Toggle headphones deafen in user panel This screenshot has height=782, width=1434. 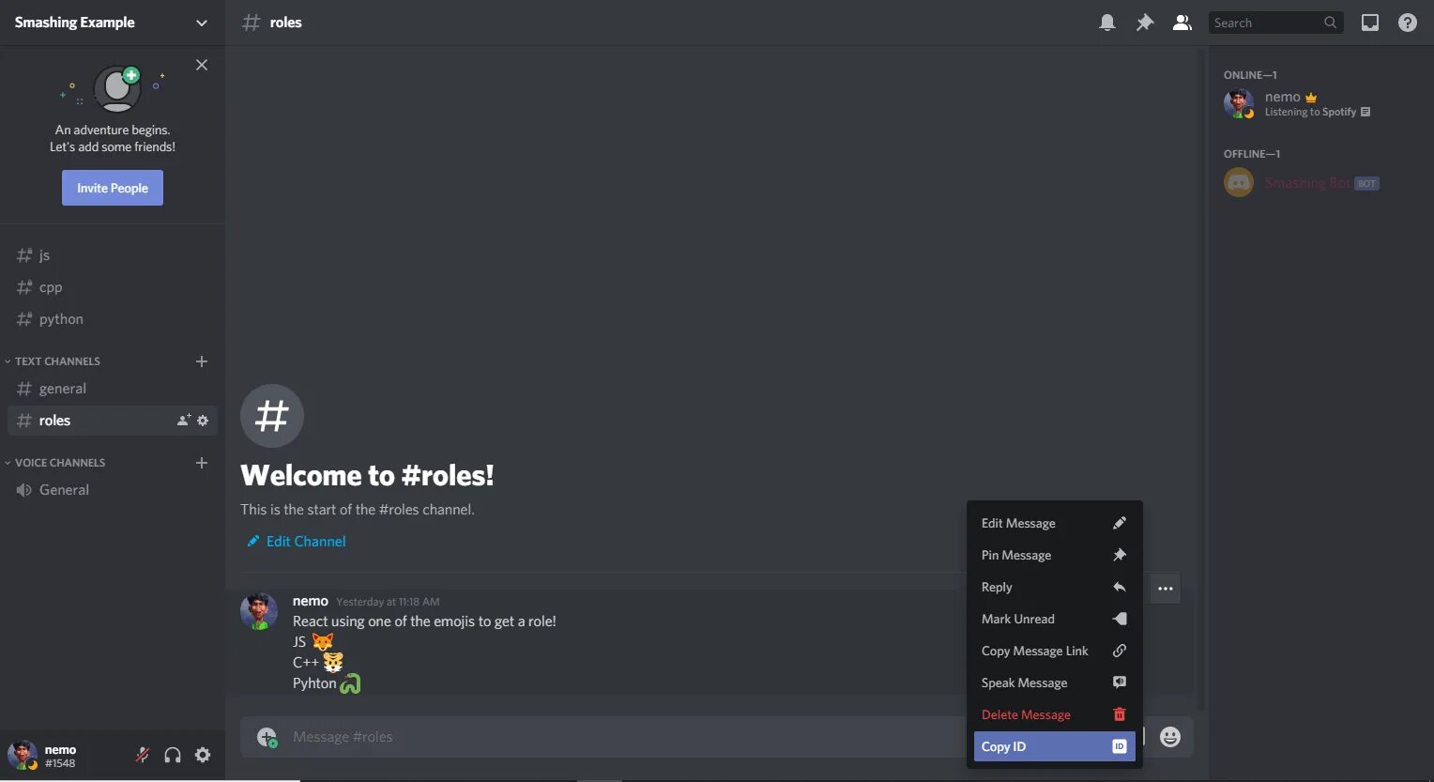click(173, 755)
